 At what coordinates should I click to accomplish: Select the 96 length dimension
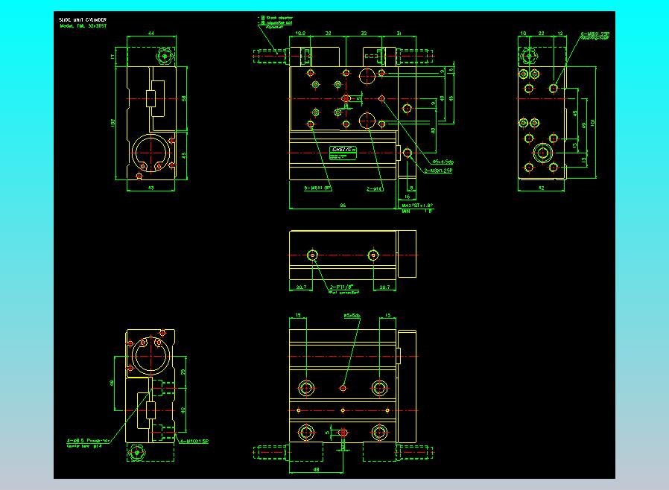pos(343,206)
